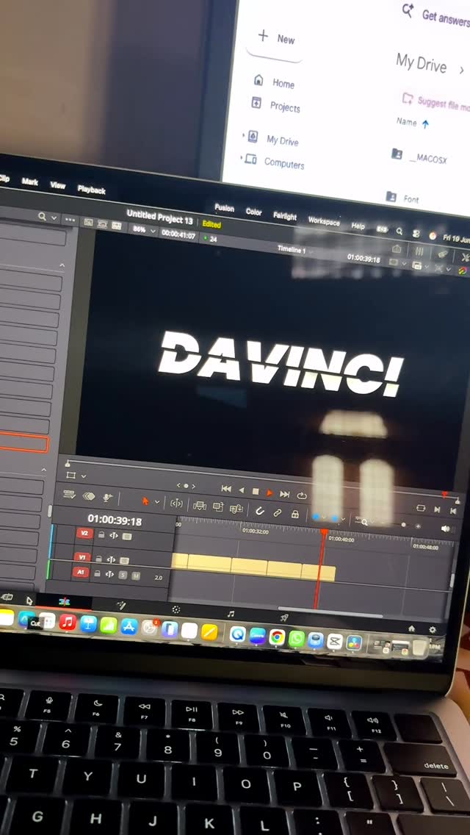Open the Color menu
This screenshot has height=835, width=470.
(x=253, y=212)
